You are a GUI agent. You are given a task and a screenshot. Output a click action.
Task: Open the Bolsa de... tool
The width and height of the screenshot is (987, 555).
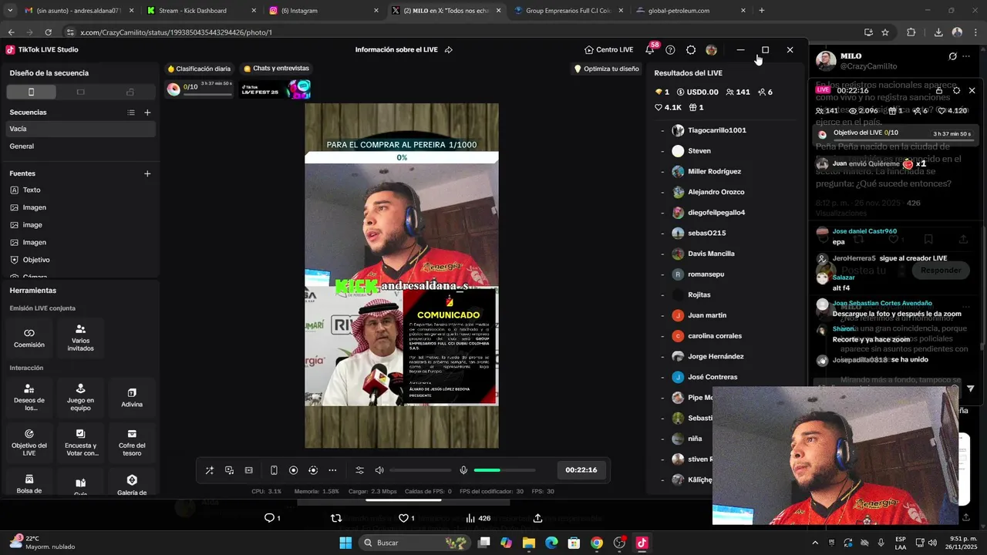pos(29,483)
